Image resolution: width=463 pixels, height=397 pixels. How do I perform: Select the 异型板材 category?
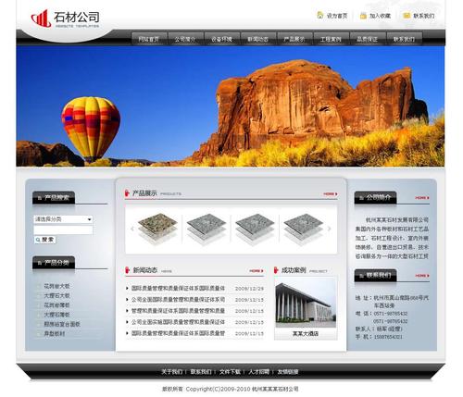(55, 334)
